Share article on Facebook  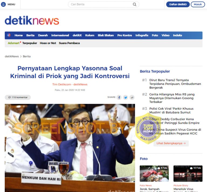(119, 97)
